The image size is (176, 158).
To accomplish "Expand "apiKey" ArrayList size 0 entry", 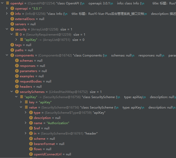I will coord(16,40).
